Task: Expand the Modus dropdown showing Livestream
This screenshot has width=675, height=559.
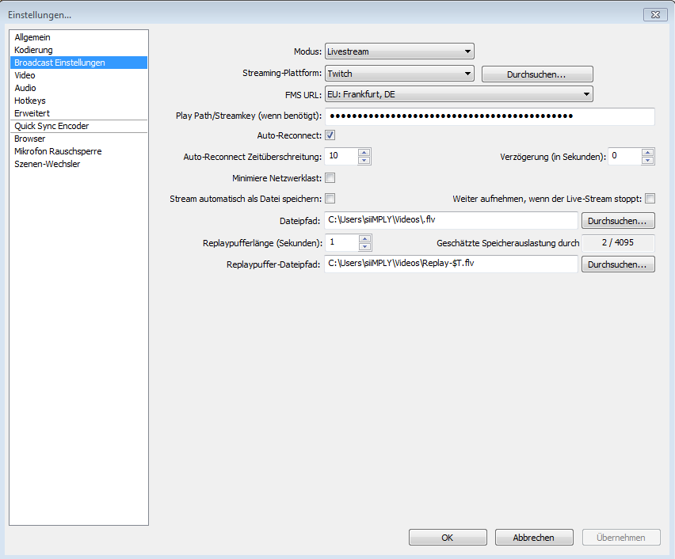Action: (x=399, y=51)
